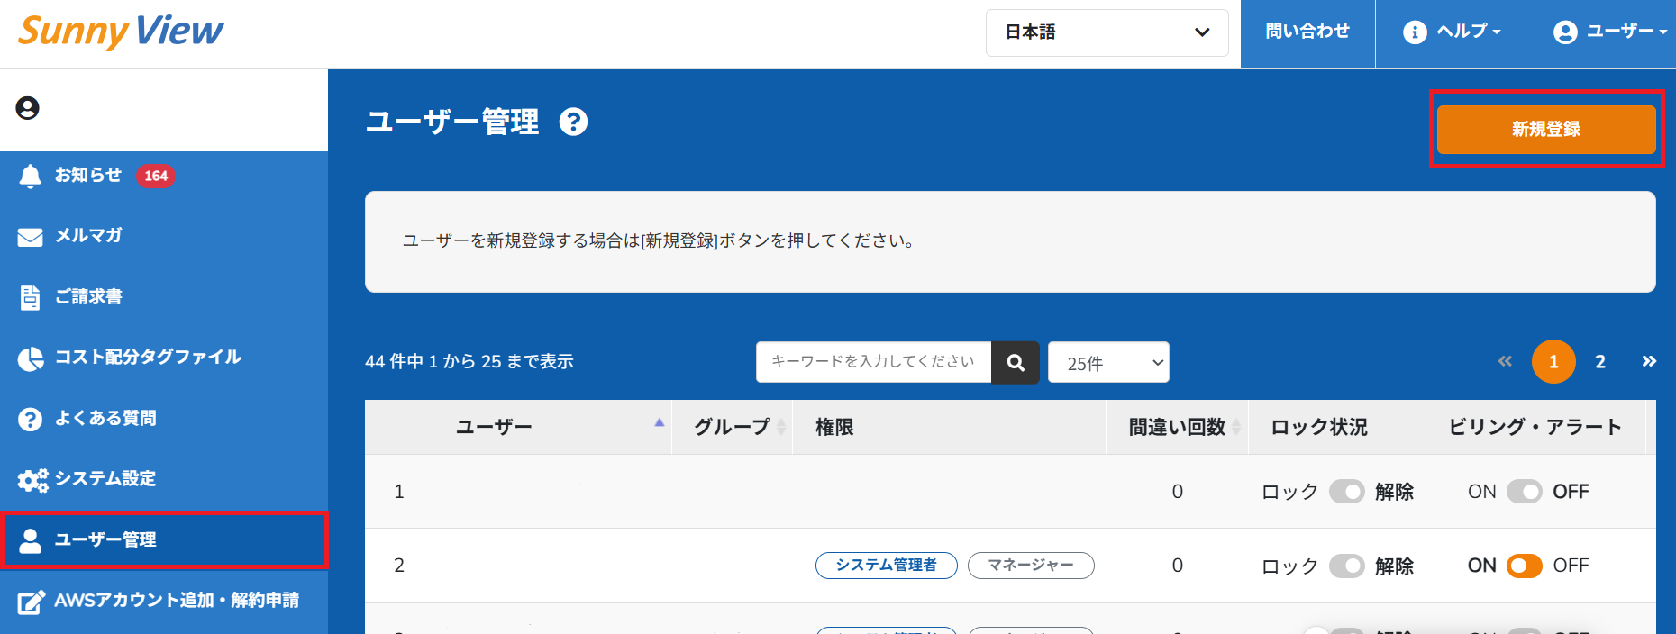Click the question mark beside ユーザー管理 title
Viewport: 1676px width, 634px height.
click(573, 122)
